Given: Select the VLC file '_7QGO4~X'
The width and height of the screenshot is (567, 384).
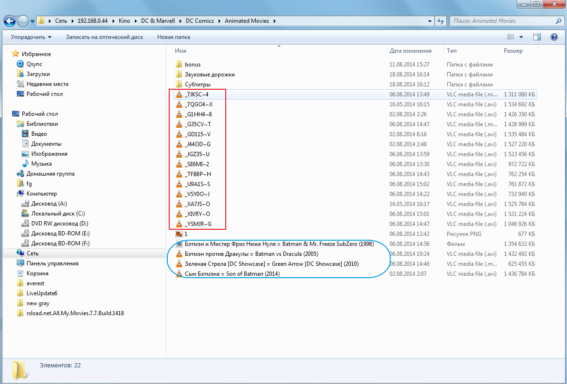Looking at the screenshot, I should tap(194, 104).
